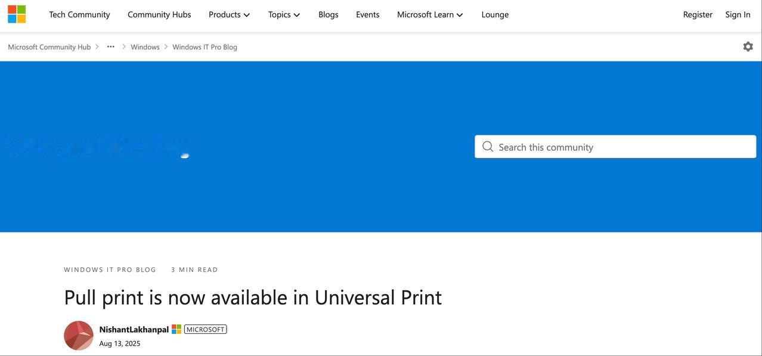
Task: Open the Blogs page
Action: pos(329,14)
